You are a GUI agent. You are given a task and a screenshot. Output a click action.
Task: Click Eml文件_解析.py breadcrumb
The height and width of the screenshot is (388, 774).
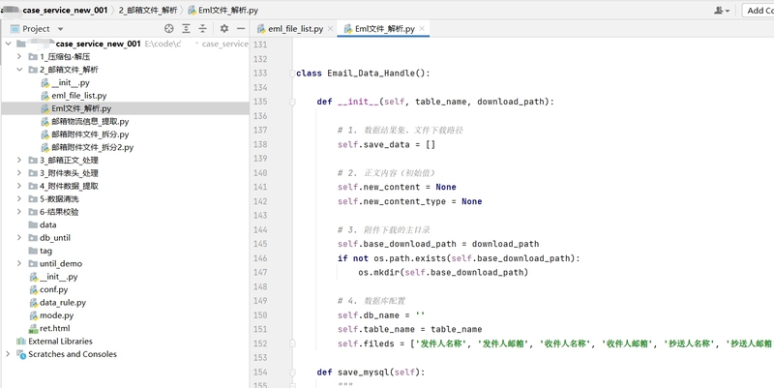223,10
